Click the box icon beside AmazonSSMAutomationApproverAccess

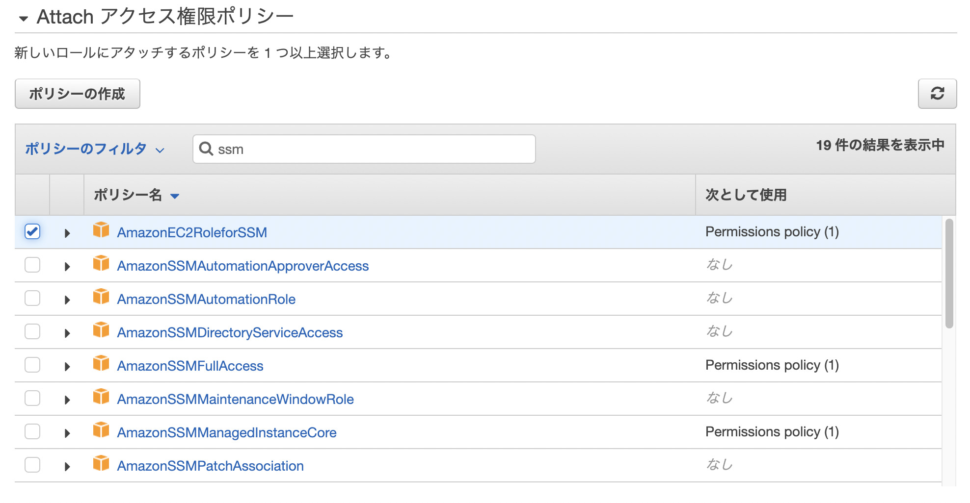click(x=101, y=263)
